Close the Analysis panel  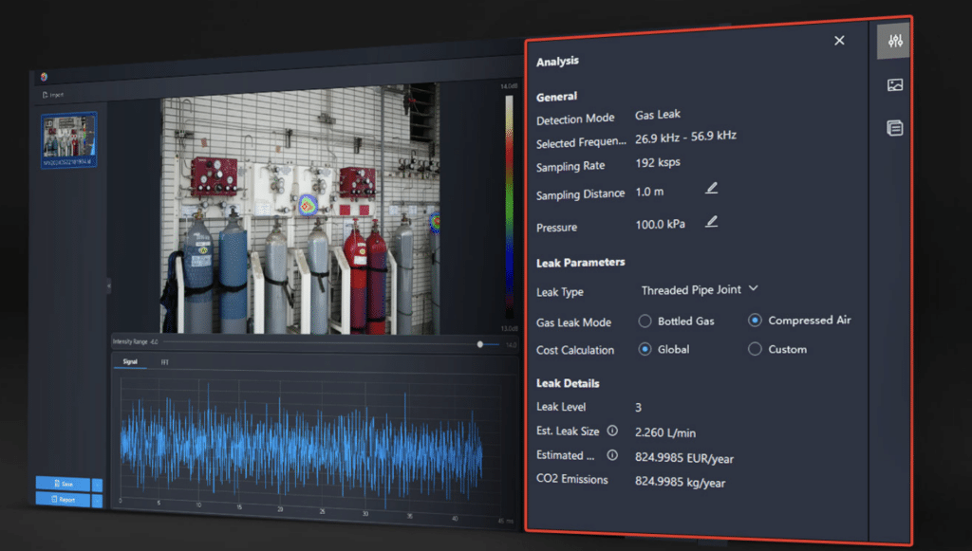[839, 40]
